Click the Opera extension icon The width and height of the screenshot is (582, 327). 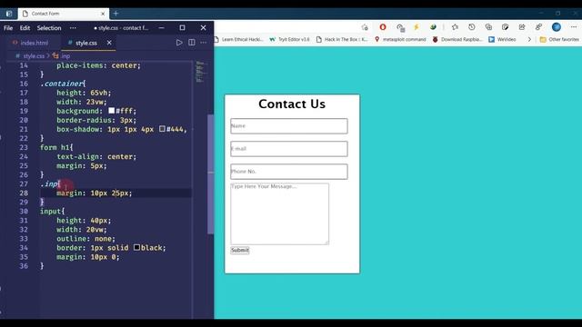click(x=383, y=27)
